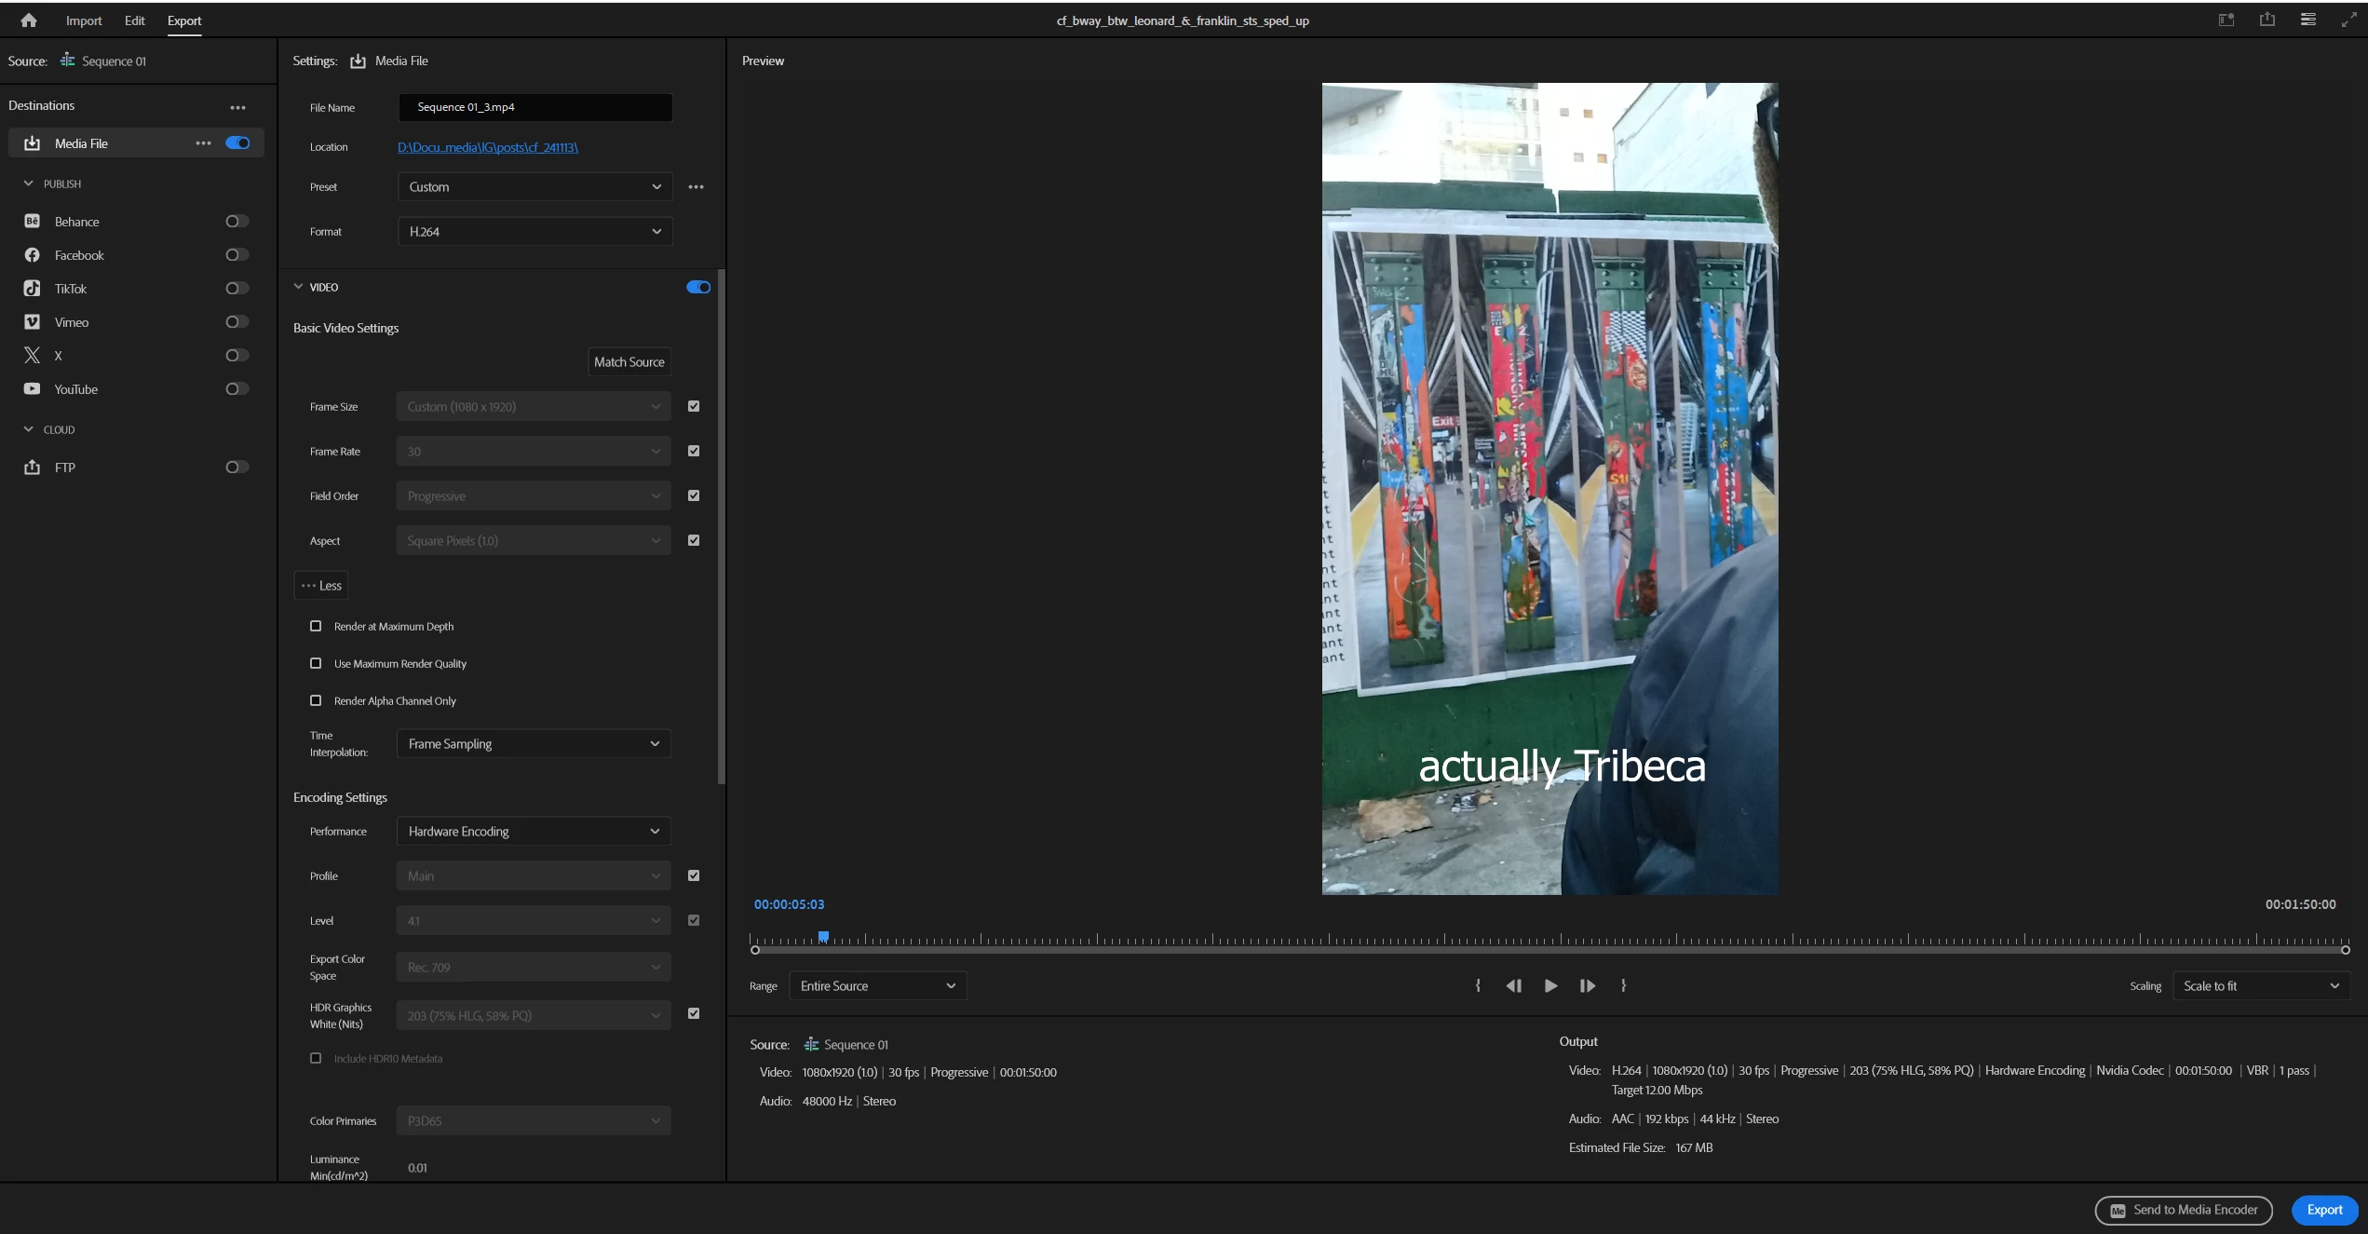Enable the YouTube publish toggle
This screenshot has height=1234, width=2368.
click(237, 388)
